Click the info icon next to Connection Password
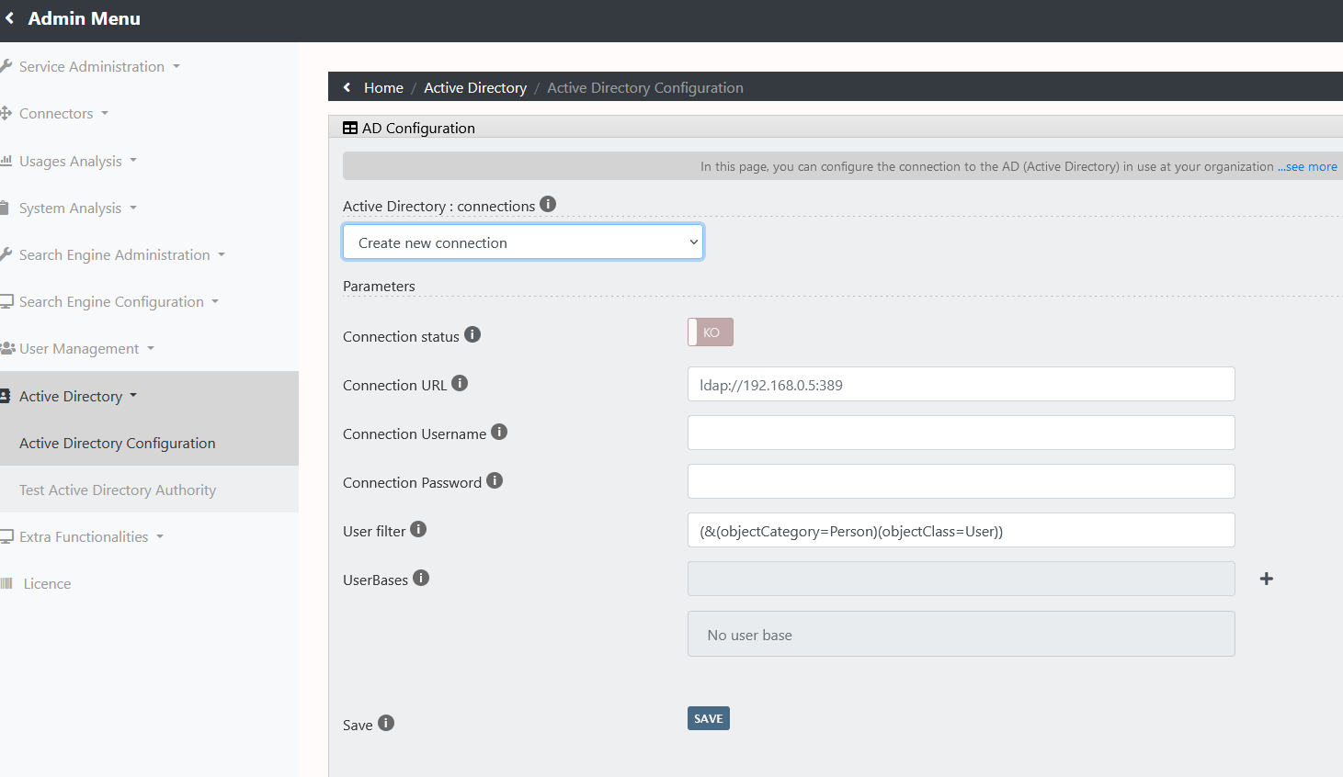 point(495,481)
